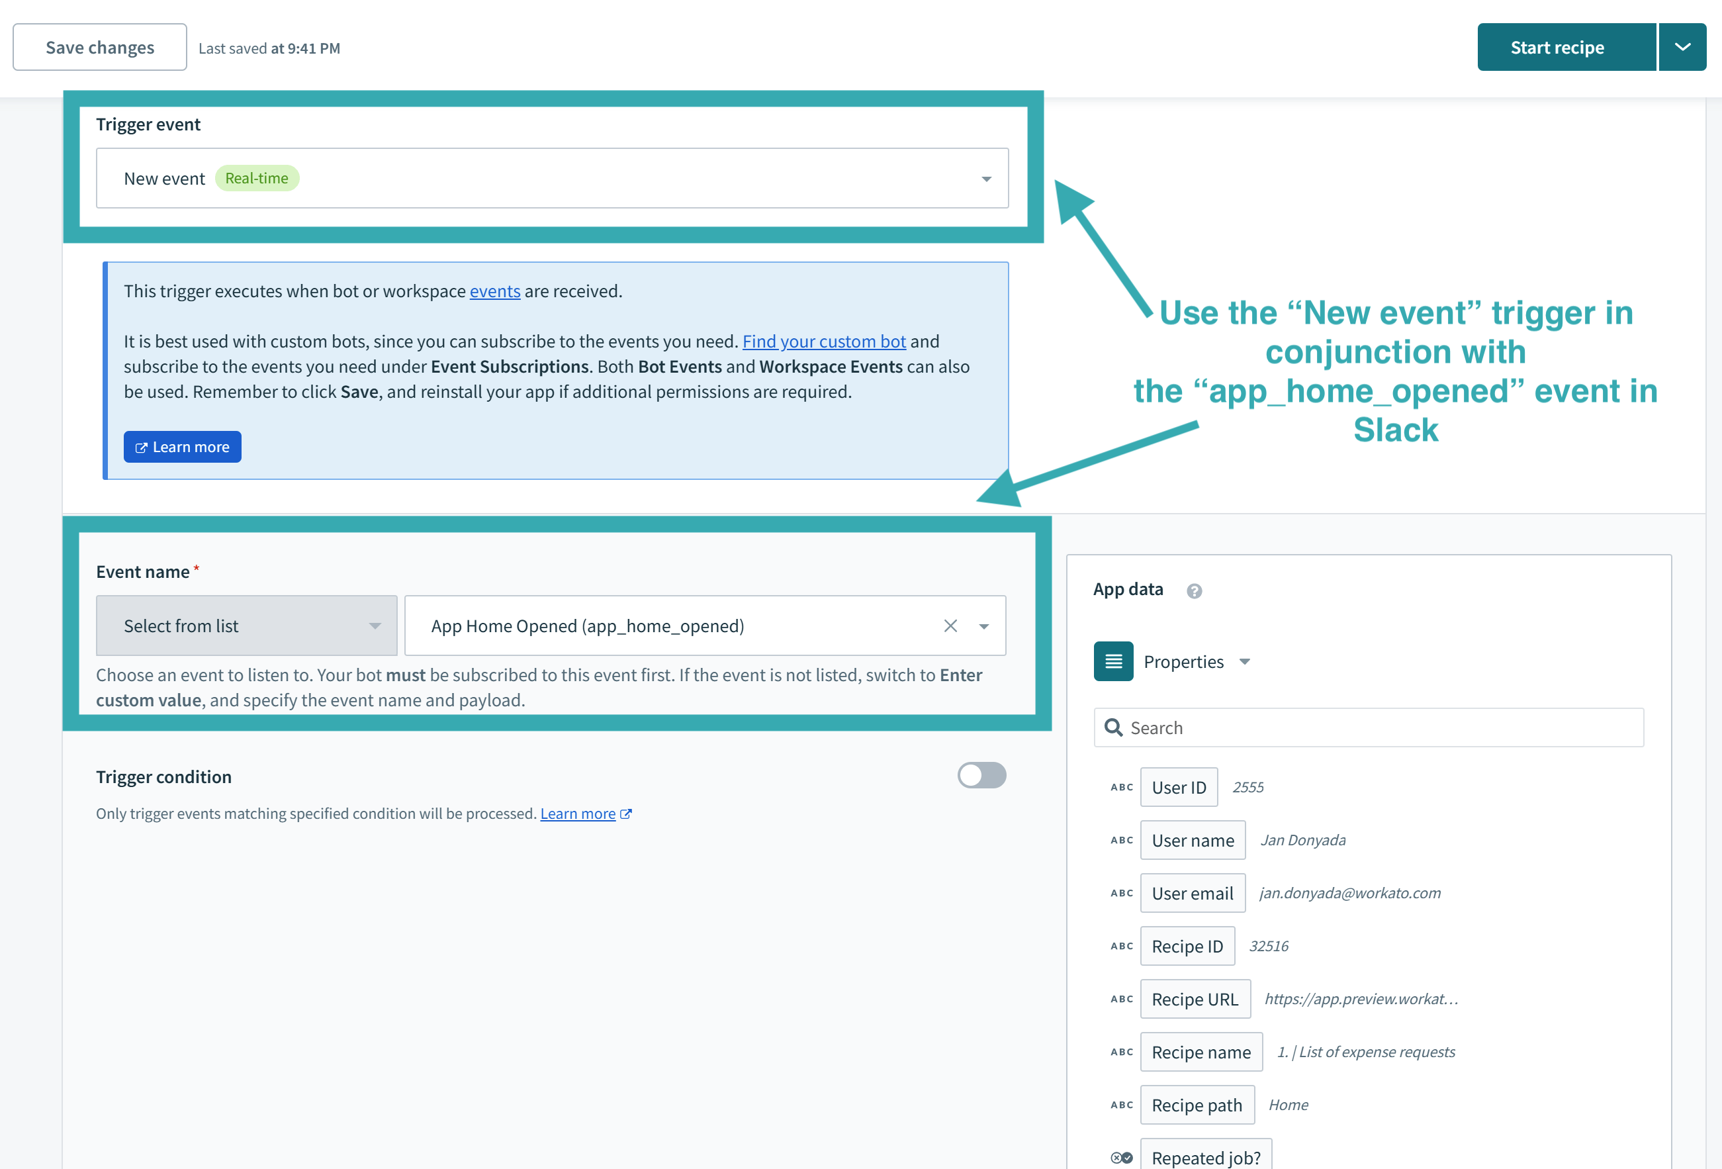Viewport: 1722px width, 1169px height.
Task: Click the sample value 'Jan Donyada'
Action: 1303,841
